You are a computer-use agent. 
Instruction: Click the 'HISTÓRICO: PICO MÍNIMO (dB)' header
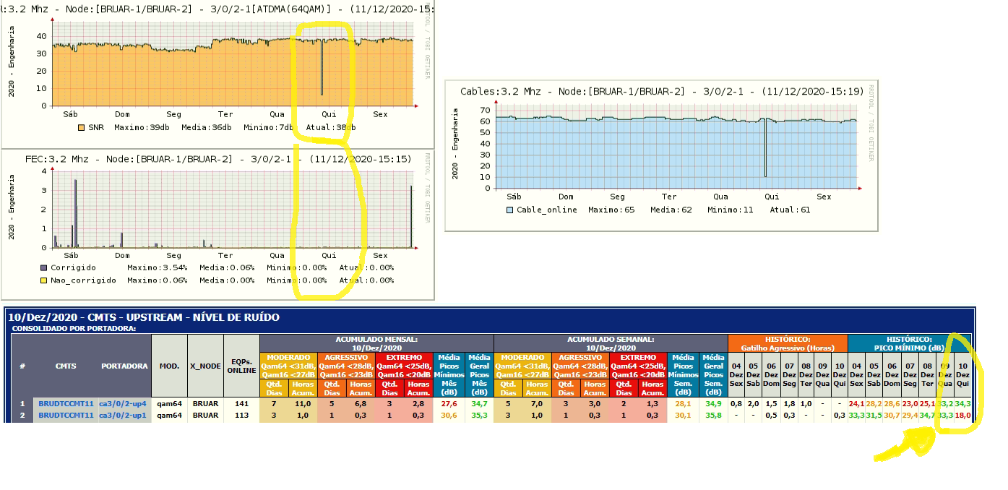click(909, 343)
